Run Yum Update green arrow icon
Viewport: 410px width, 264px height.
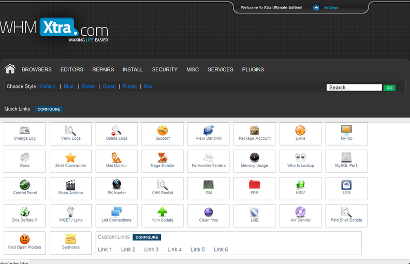(163, 212)
